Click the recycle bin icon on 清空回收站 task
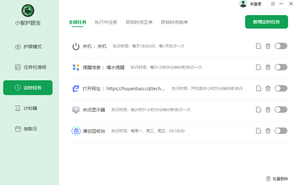Image resolution: width=298 pixels, height=185 pixels. pos(76,131)
